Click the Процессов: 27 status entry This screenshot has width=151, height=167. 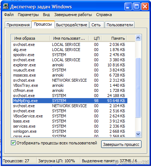coord(16,161)
